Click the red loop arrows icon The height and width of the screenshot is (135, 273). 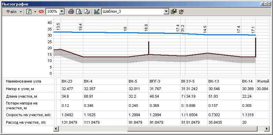pyautogui.click(x=41, y=12)
